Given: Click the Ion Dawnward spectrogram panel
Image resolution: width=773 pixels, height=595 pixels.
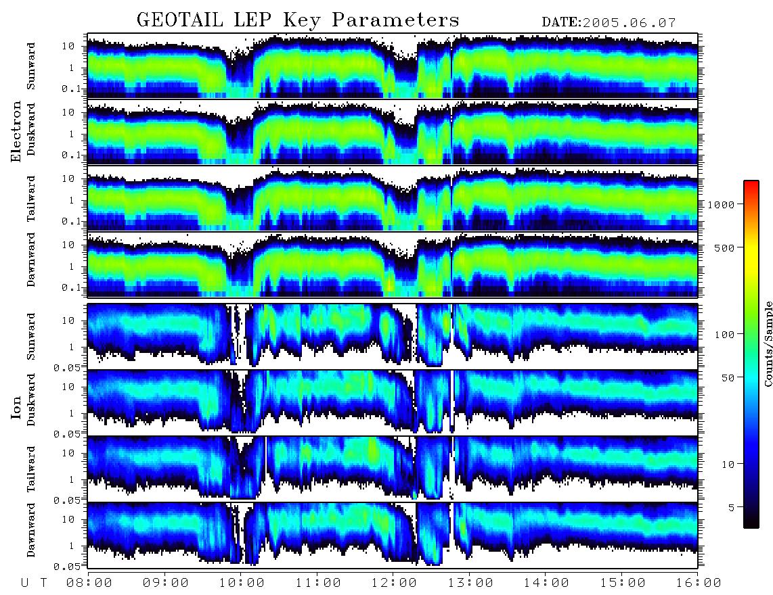Looking at the screenshot, I should (x=393, y=535).
